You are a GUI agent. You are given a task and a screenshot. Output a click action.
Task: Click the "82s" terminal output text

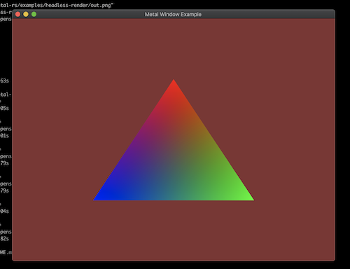point(4,239)
